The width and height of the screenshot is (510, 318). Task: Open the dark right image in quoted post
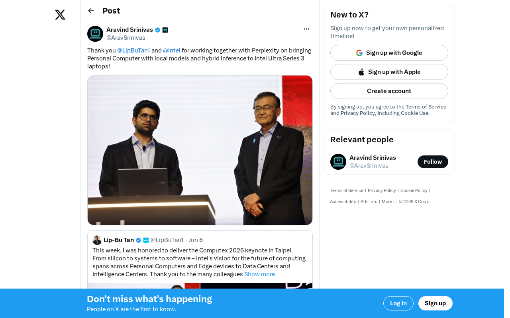(x=256, y=286)
